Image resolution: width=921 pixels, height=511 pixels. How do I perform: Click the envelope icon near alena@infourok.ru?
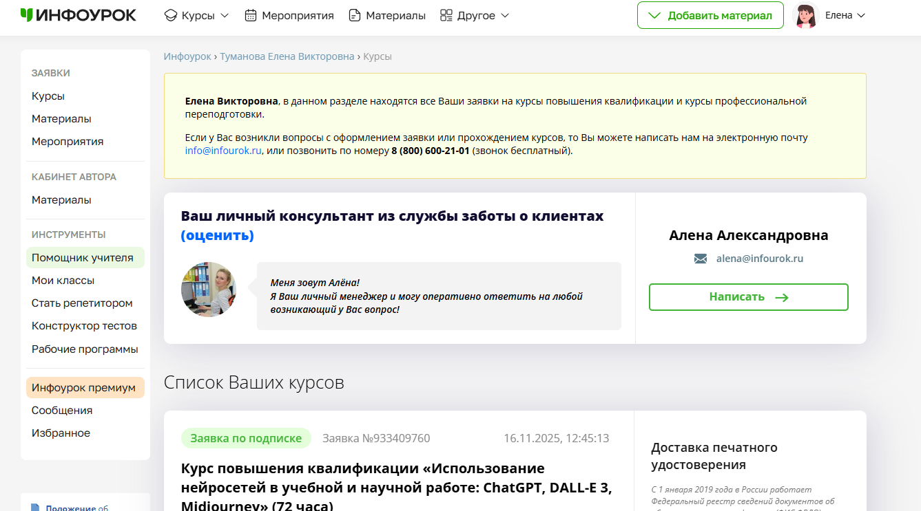(x=701, y=259)
